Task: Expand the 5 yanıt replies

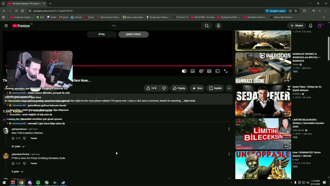Action: click(17, 172)
